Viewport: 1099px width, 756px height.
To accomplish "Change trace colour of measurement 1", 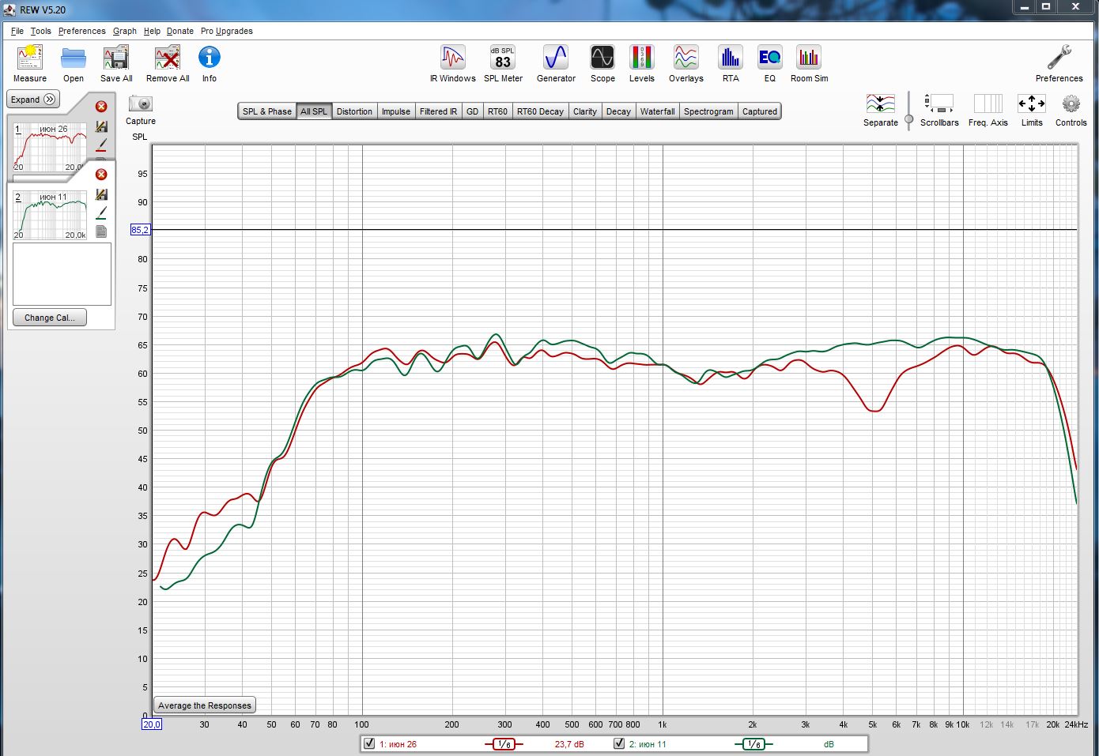I will [101, 145].
